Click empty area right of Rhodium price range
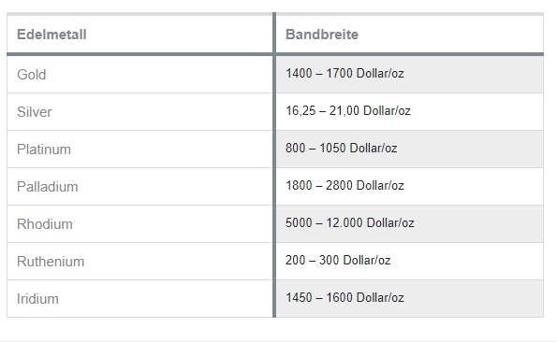The height and width of the screenshot is (342, 557). (x=479, y=224)
